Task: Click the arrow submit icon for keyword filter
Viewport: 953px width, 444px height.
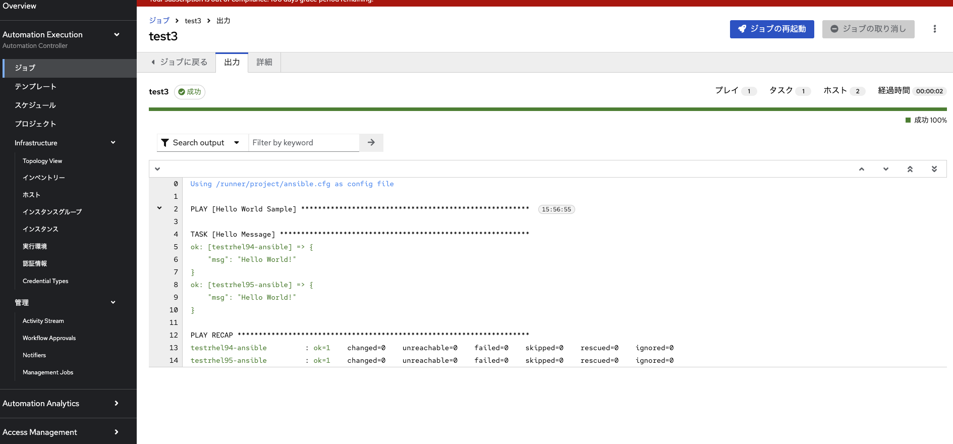Action: [371, 143]
